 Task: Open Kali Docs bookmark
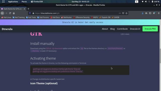55,17
